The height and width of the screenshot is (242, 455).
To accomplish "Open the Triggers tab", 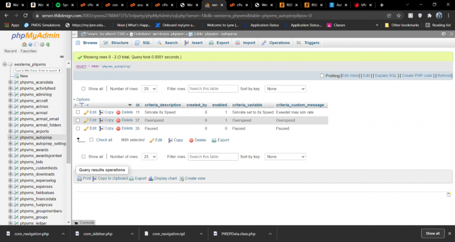I will click(x=308, y=43).
